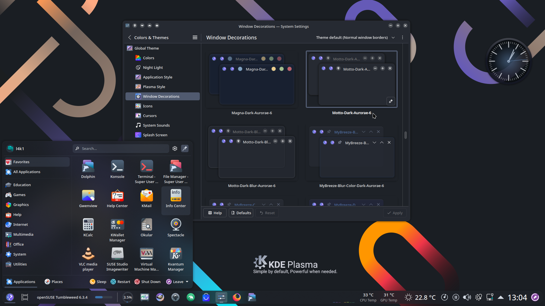Toggle the pin to keep launcher open
545x306 pixels.
click(x=185, y=148)
